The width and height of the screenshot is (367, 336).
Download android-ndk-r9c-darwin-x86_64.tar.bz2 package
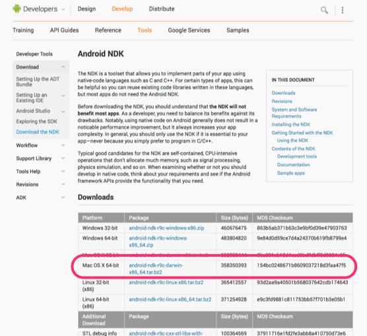[x=156, y=269]
